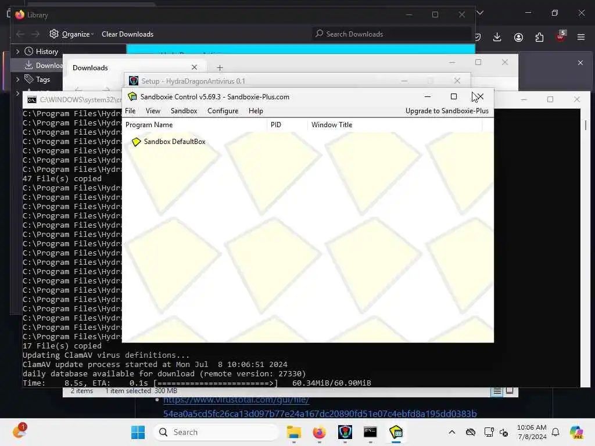
Task: Show hidden system tray icons
Action: [451, 432]
